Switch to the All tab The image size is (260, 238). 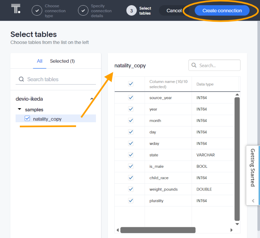[x=40, y=61]
